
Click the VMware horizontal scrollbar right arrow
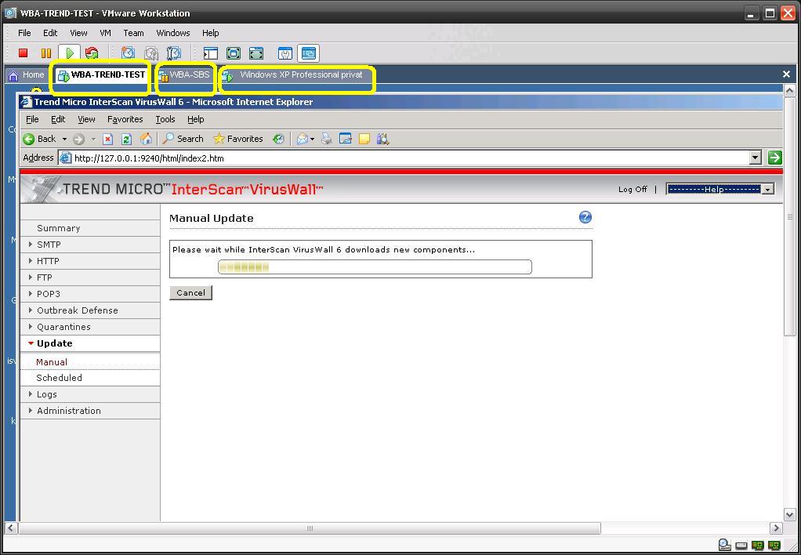[776, 528]
